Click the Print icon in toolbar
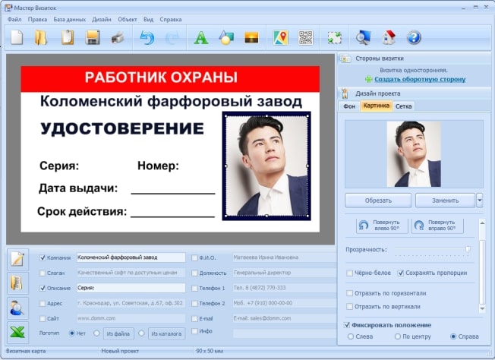This screenshot has width=495, height=360. click(118, 36)
